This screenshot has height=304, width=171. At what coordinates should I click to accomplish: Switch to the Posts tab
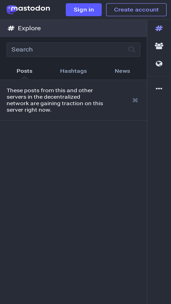(25, 71)
